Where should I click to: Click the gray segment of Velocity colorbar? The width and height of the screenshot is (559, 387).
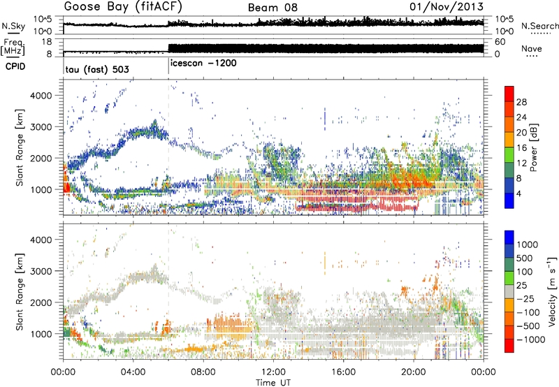tap(509, 292)
